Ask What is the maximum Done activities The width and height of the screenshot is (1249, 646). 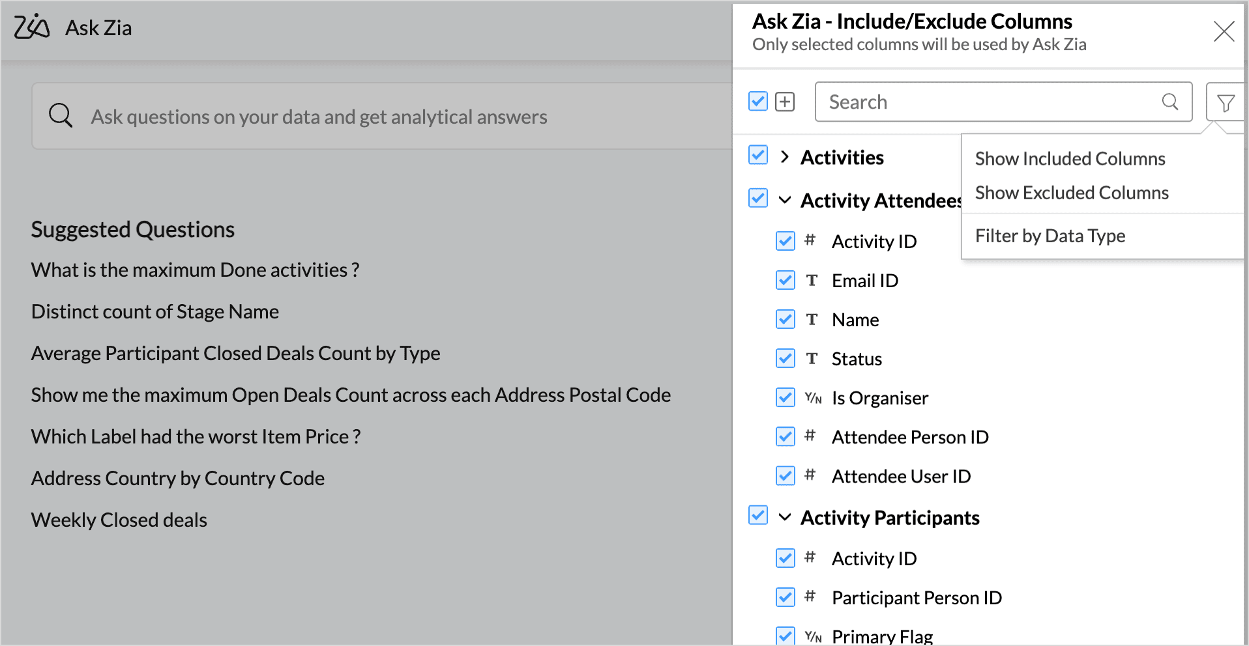195,270
